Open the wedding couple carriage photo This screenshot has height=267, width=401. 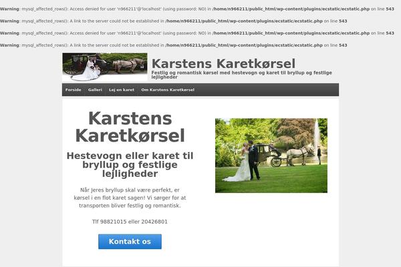click(271, 156)
